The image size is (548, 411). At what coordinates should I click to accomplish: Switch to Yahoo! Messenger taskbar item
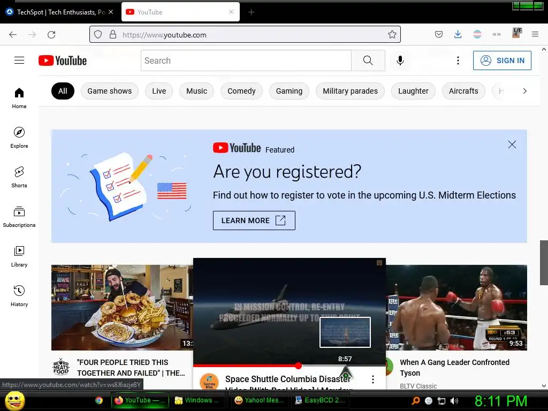pyautogui.click(x=260, y=400)
